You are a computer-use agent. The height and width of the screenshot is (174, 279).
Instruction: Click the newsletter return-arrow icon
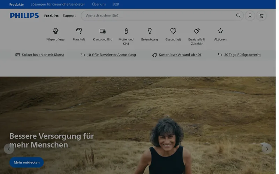pos(83,55)
